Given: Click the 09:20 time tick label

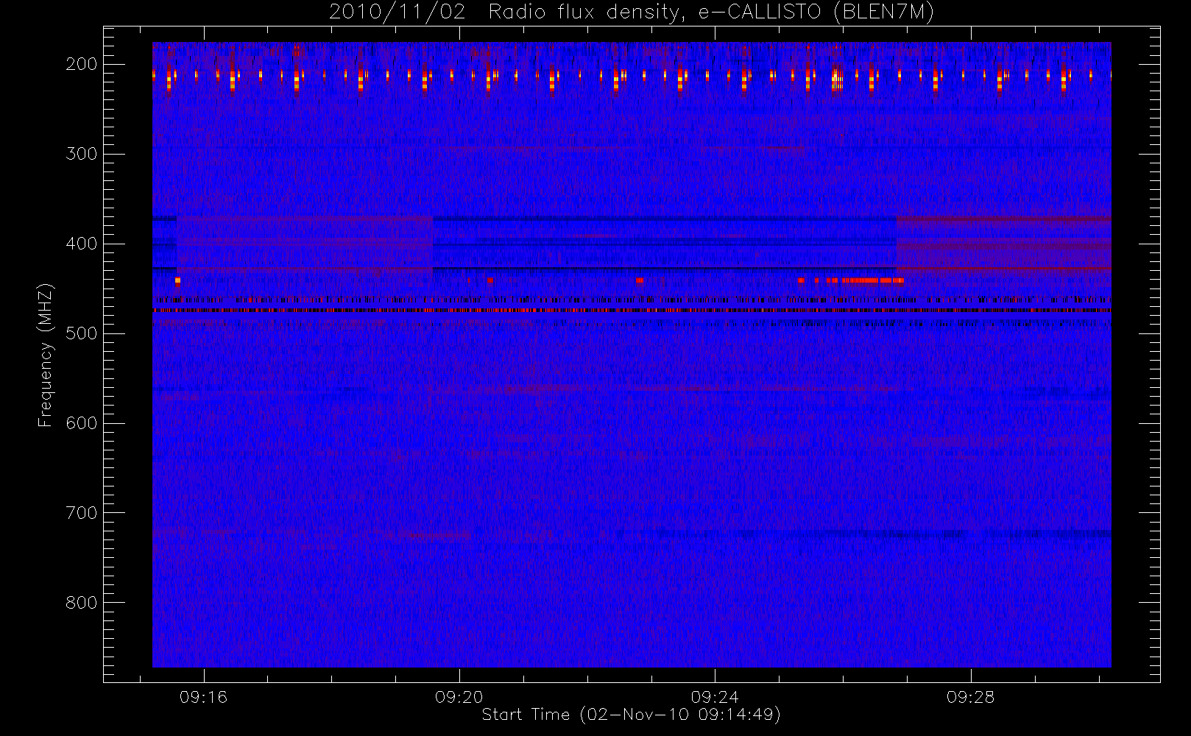Looking at the screenshot, I should (459, 697).
